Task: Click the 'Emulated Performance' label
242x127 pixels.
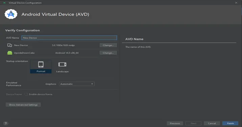Action: (x=14, y=84)
